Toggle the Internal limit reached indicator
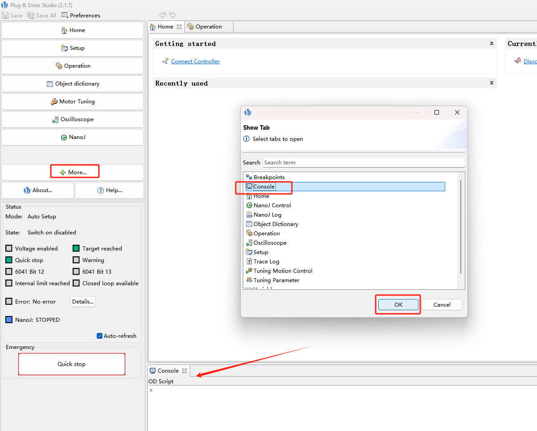Viewport: 537px width, 431px height. 9,283
